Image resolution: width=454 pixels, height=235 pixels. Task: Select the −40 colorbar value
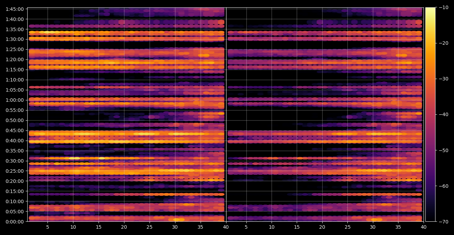444,114
